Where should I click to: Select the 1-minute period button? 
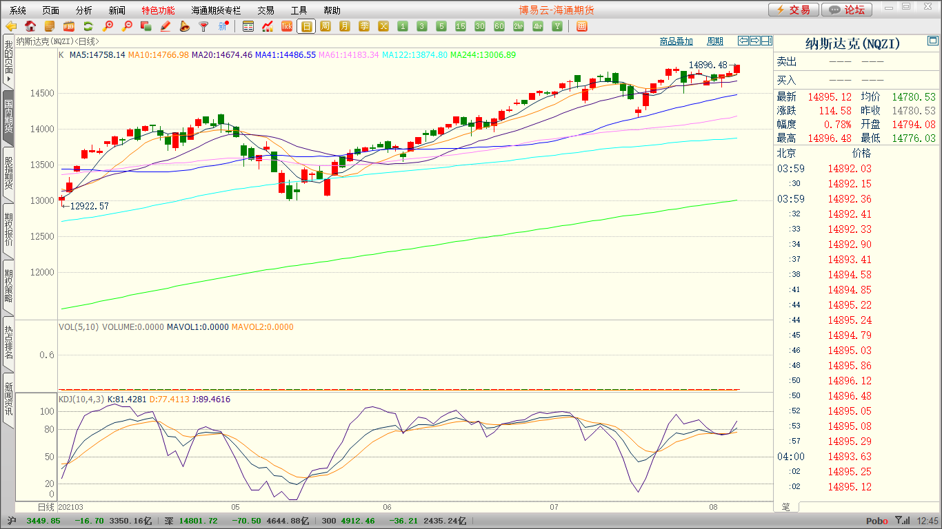tap(403, 26)
